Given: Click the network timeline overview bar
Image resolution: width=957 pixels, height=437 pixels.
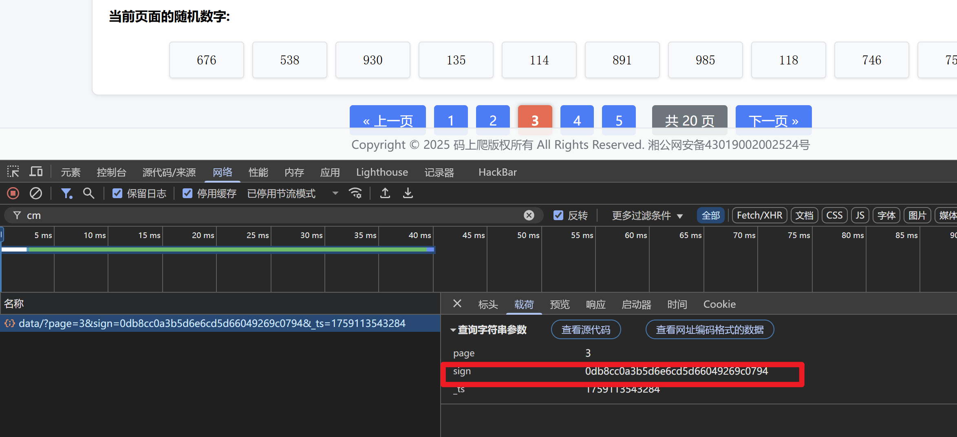Looking at the screenshot, I should coord(218,249).
